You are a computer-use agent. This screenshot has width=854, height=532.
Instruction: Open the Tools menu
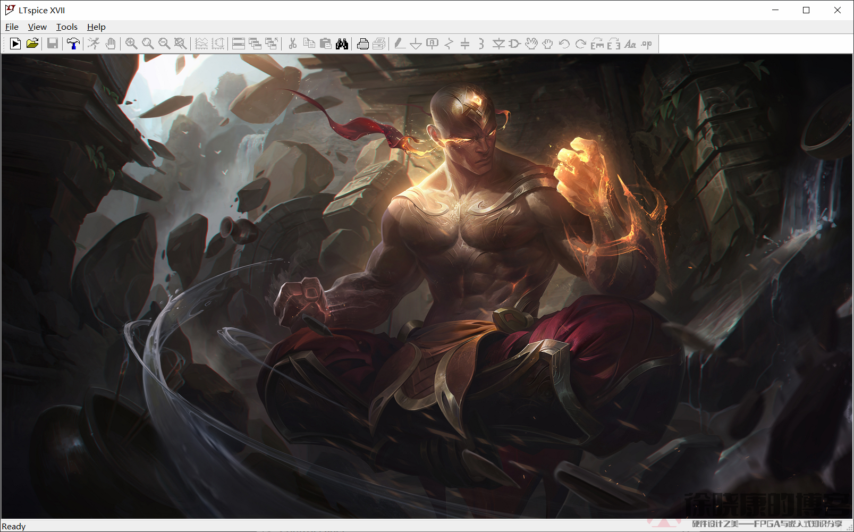coord(66,27)
